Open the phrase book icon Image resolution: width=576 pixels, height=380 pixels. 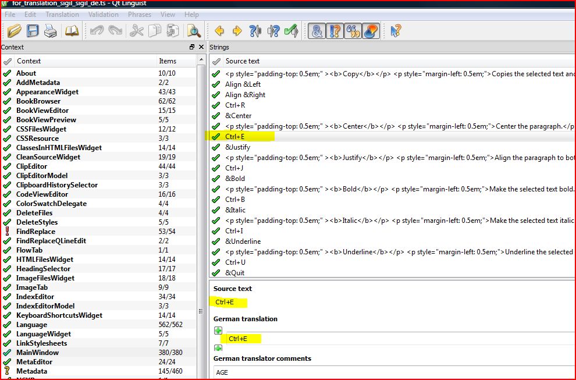click(72, 31)
